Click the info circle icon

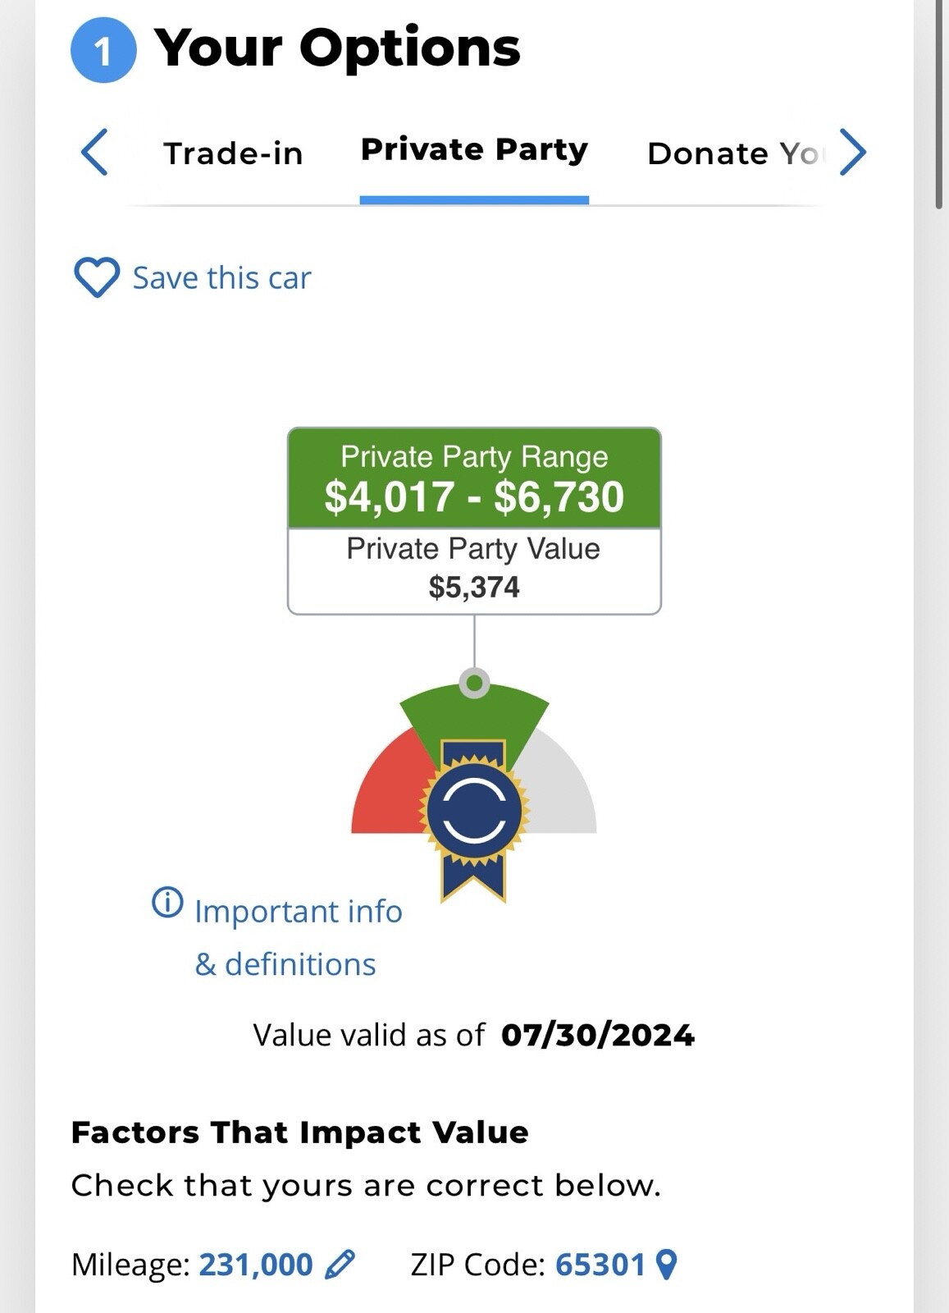tap(167, 903)
